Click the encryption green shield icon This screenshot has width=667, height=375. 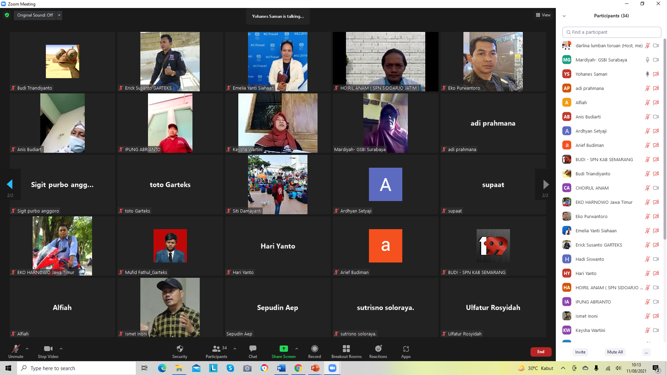click(x=7, y=15)
